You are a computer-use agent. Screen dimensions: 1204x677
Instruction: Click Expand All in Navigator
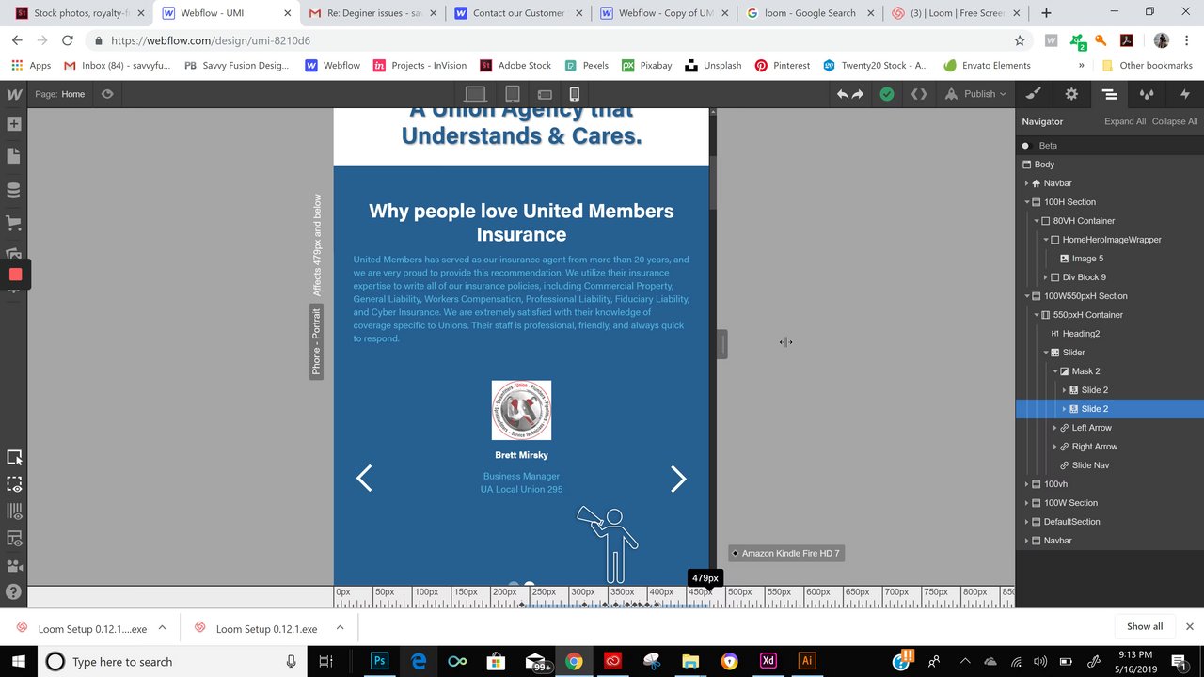tap(1124, 121)
